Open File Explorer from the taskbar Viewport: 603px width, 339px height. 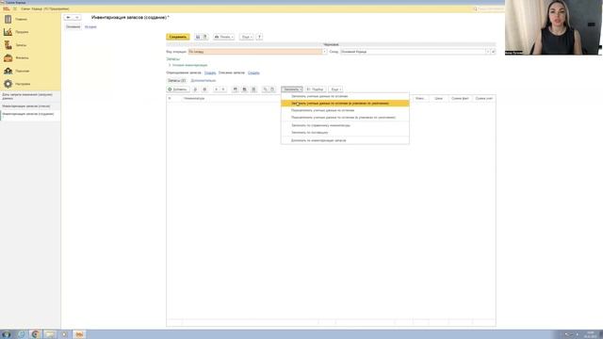pos(50,334)
